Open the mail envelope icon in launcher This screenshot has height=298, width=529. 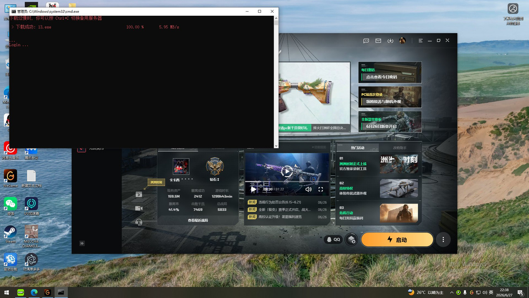click(x=378, y=41)
